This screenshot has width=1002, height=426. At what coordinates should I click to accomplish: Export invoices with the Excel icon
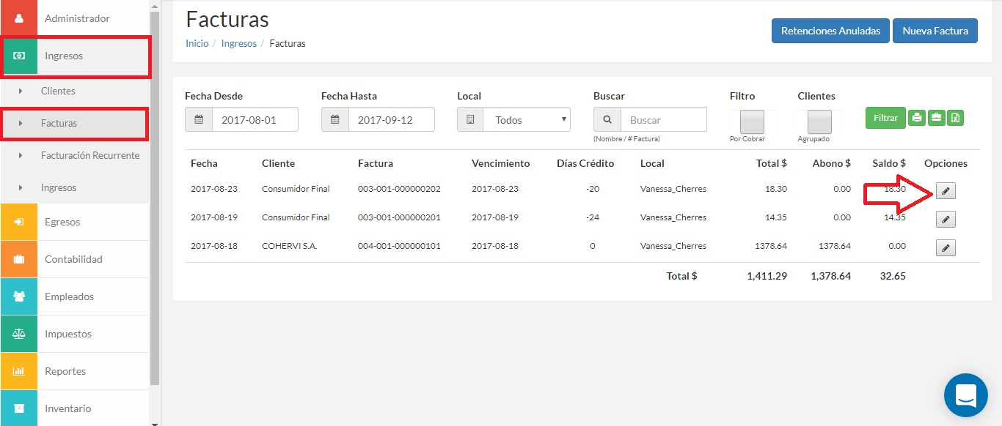point(955,117)
